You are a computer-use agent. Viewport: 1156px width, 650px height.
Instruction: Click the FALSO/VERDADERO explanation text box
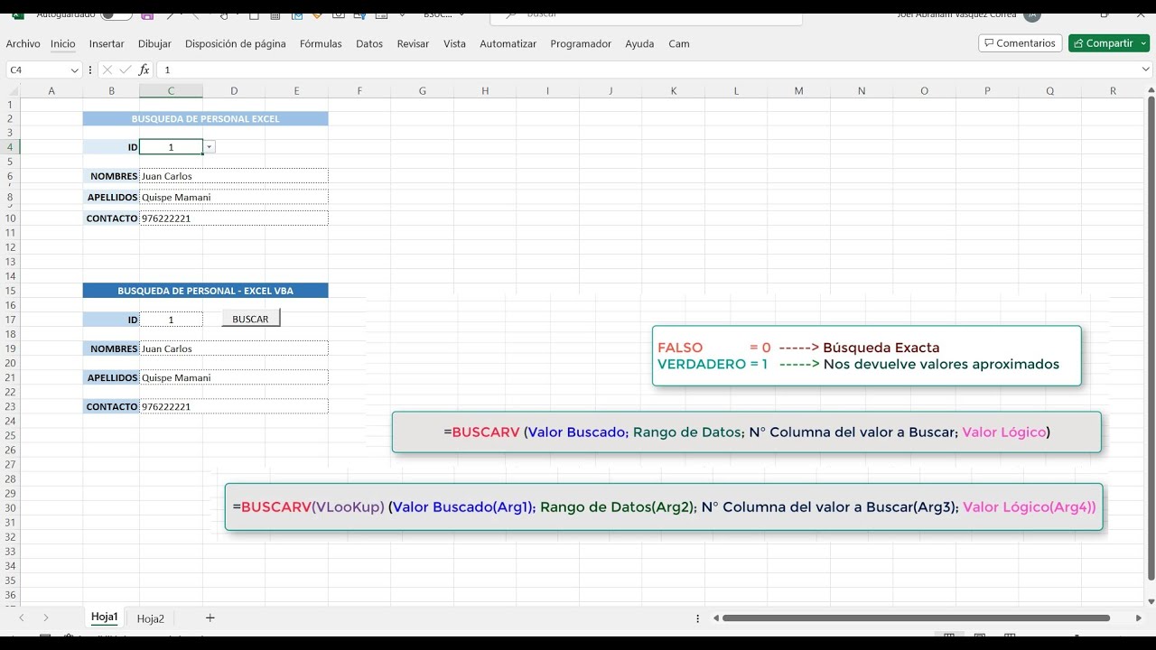point(867,356)
